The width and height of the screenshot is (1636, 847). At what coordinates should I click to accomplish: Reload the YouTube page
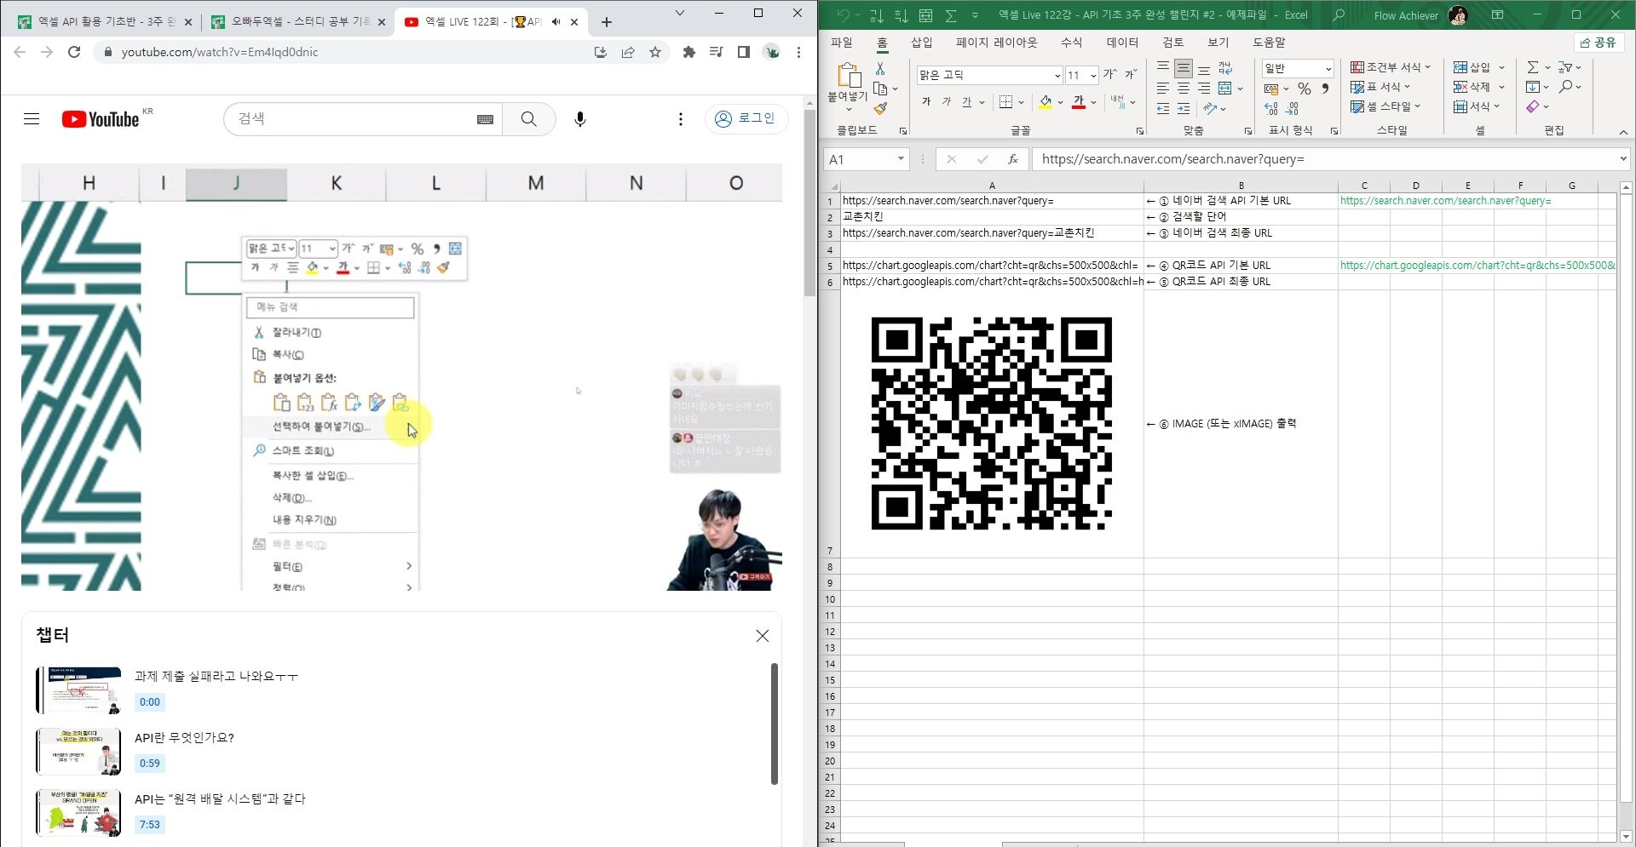click(74, 52)
